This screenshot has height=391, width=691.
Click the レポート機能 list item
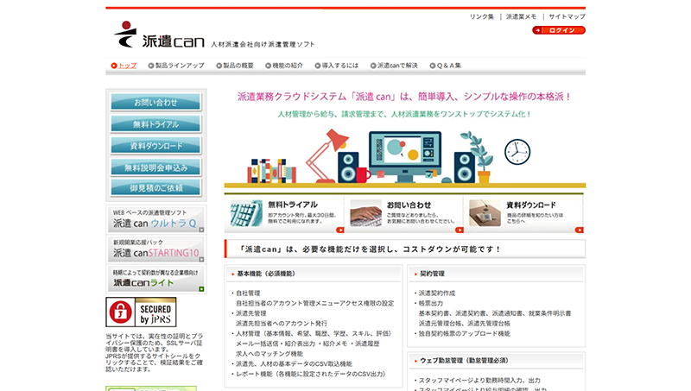point(310,375)
